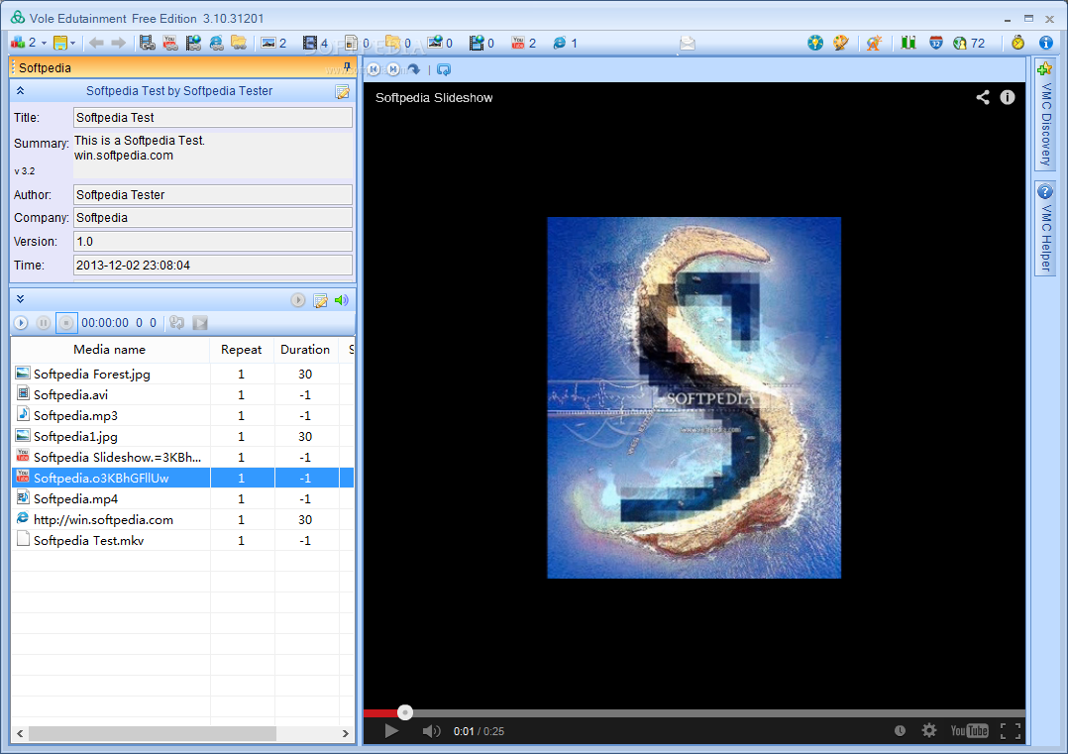Click the blue shield 32 icon

[x=936, y=43]
